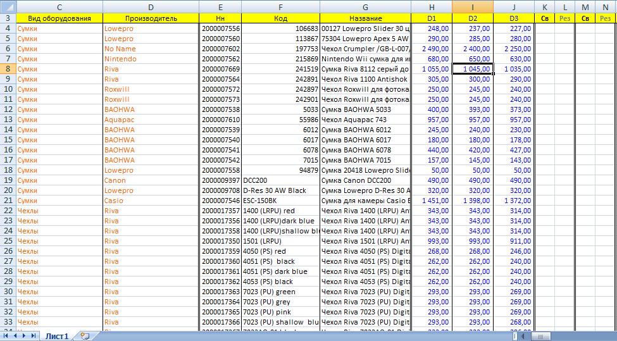Select code cell '4050 (PS) red'

[280, 251]
